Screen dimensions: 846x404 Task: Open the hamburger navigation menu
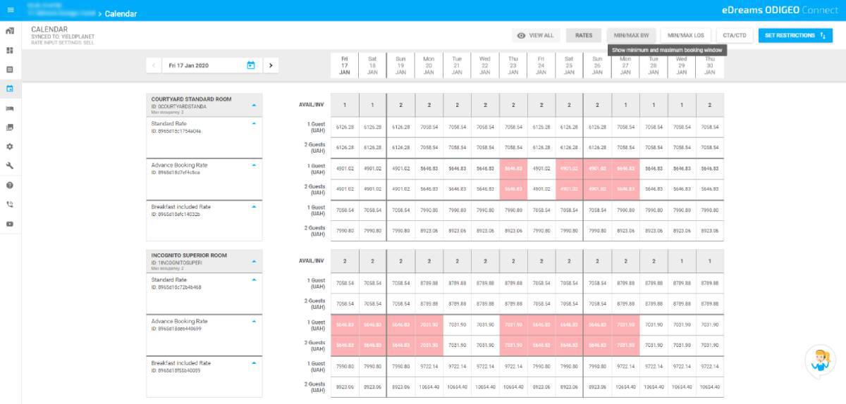[10, 11]
